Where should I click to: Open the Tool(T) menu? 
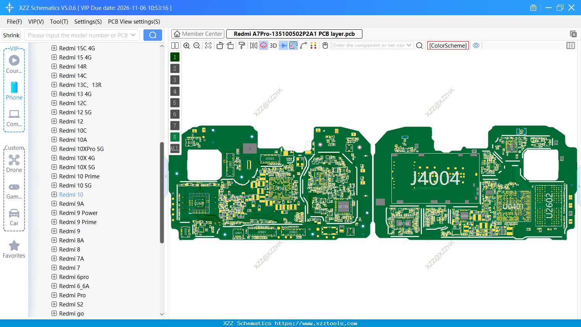click(x=59, y=22)
